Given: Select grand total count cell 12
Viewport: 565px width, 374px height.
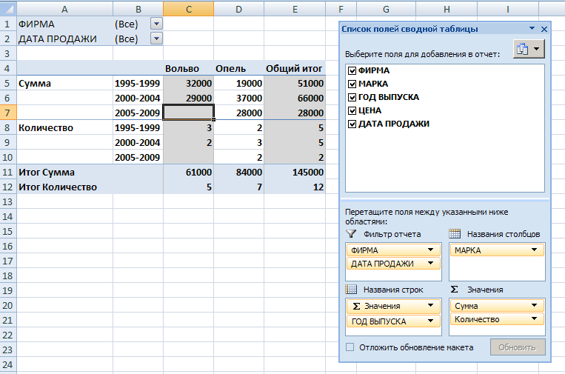Looking at the screenshot, I should click(x=295, y=187).
